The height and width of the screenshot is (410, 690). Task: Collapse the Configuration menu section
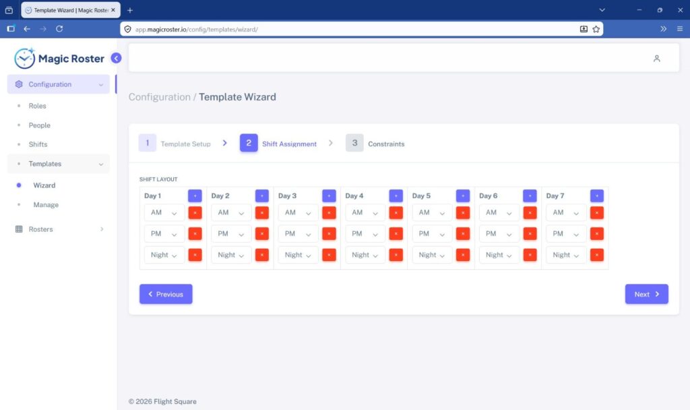(58, 84)
